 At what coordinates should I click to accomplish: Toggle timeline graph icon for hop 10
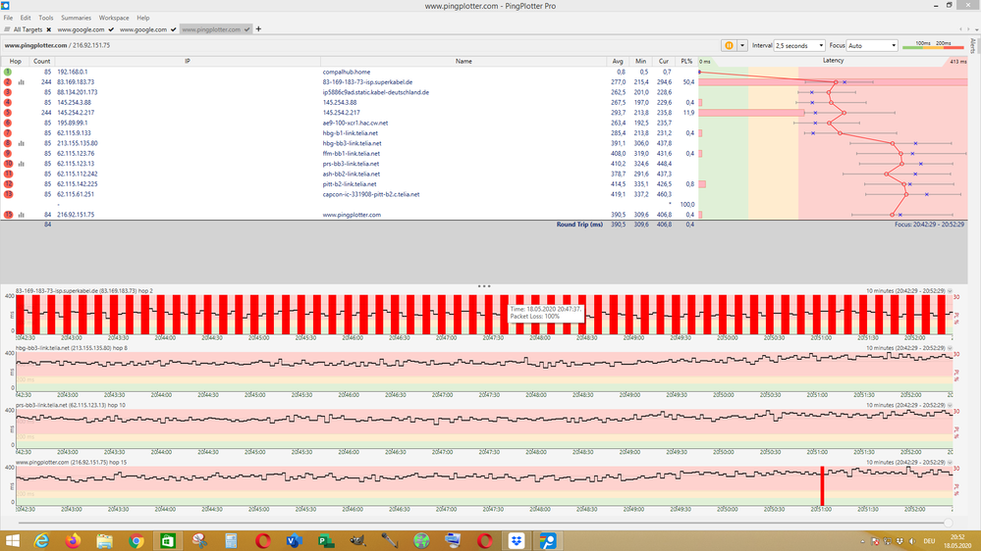tap(22, 164)
